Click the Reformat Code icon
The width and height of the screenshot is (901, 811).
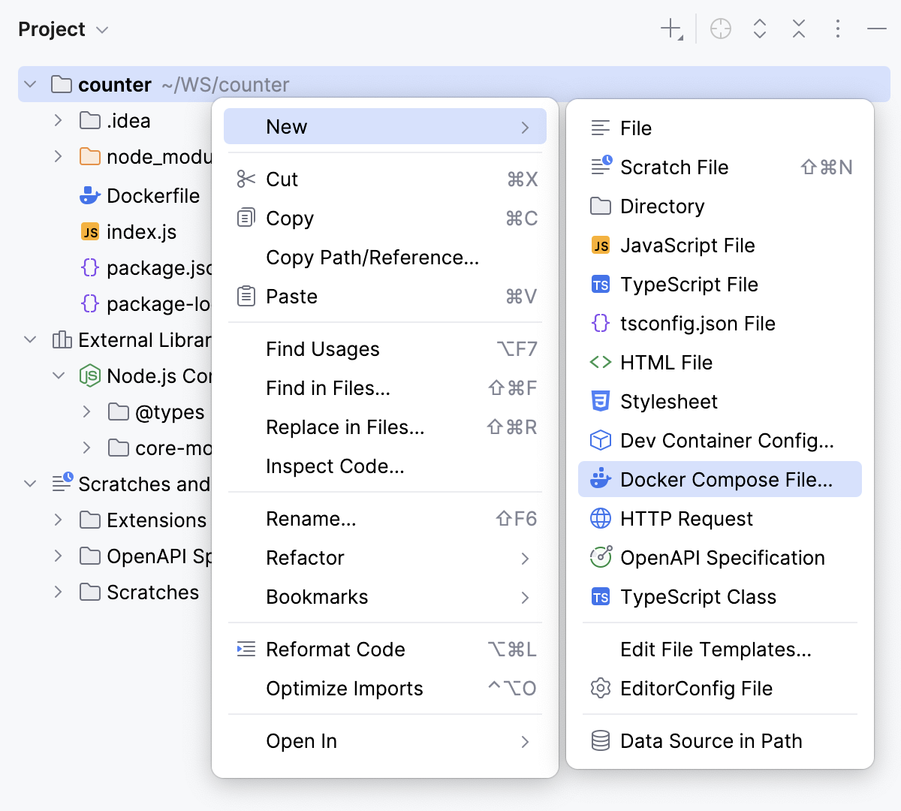pyautogui.click(x=246, y=650)
